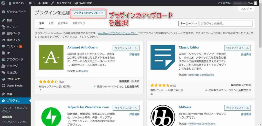
Task: Open the comments bubble icon in admin bar
Action: [x=30, y=3]
